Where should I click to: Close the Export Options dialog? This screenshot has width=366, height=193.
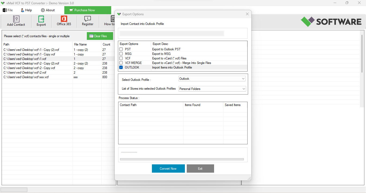(247, 14)
